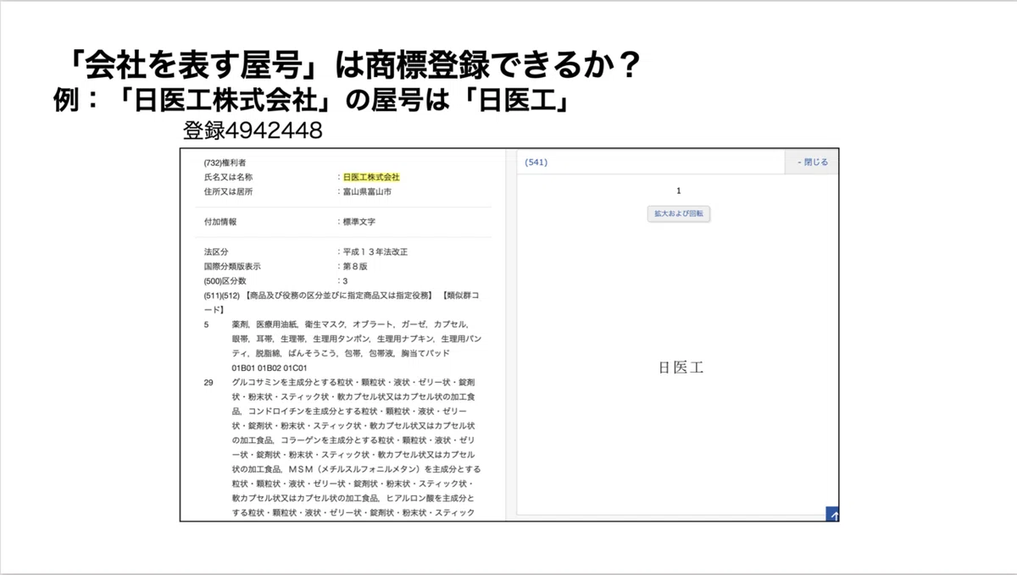Click the 標準文字 value
The width and height of the screenshot is (1017, 575).
[x=358, y=221]
